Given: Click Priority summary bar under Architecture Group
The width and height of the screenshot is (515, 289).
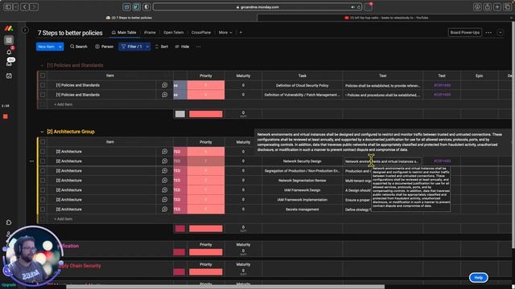Looking at the screenshot, I should [206, 228].
